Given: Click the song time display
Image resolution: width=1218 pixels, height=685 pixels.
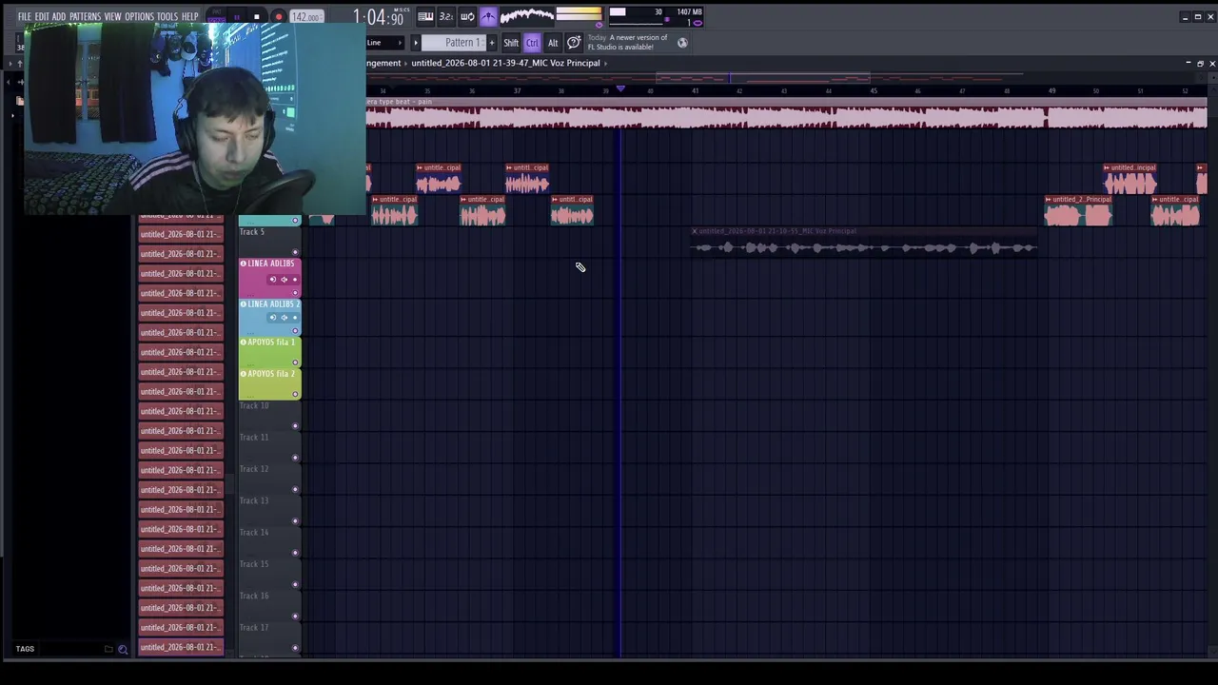Looking at the screenshot, I should [378, 17].
